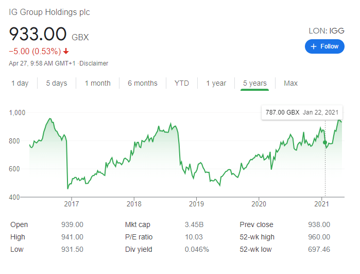Click the red down arrow price indicator
This screenshot has width=360, height=274.
coord(66,51)
